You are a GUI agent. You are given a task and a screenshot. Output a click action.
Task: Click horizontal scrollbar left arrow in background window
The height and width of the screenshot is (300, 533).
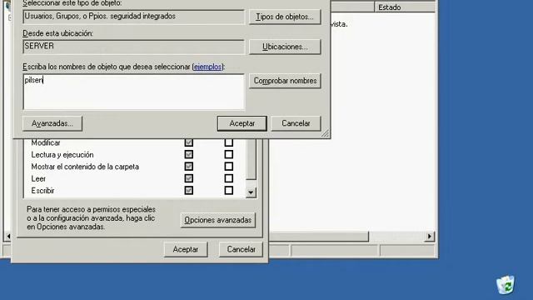pos(8,236)
